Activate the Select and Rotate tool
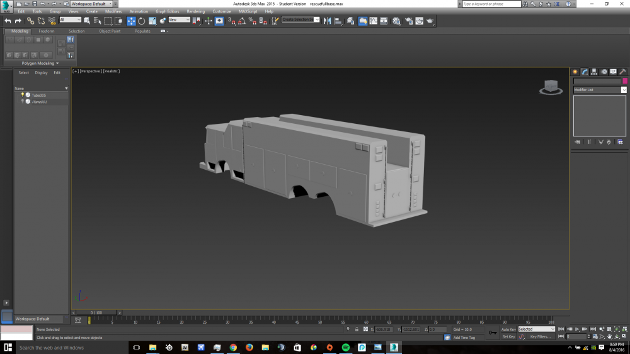This screenshot has height=354, width=630. [x=142, y=21]
